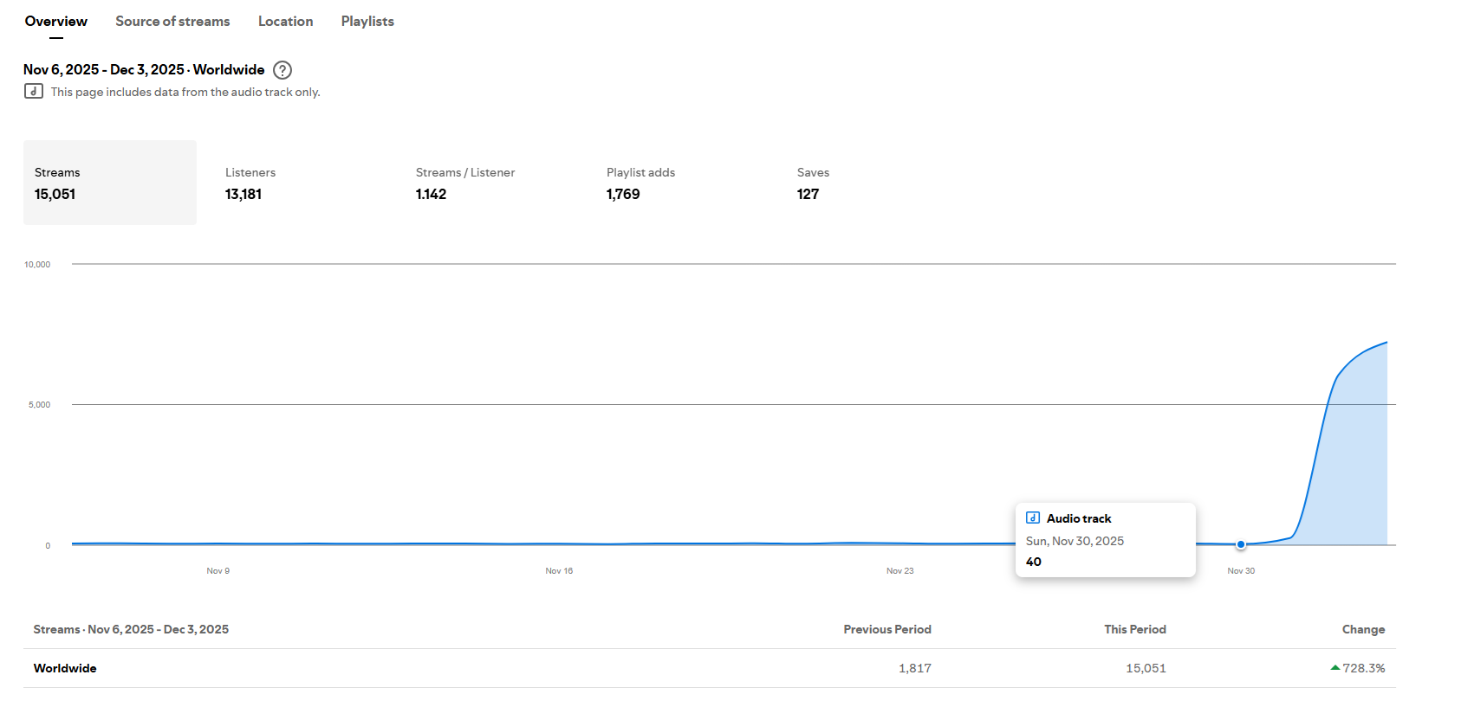Click the Previous Period column header
The image size is (1474, 720).
coord(886,629)
